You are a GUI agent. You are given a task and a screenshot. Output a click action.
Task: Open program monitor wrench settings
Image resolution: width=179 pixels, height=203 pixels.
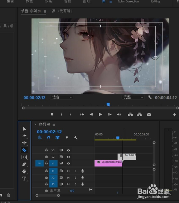(150, 97)
